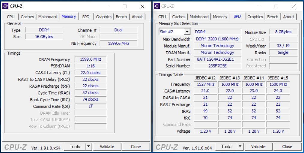
Task: Switch to Caches tab in the right window
Action: click(x=179, y=17)
